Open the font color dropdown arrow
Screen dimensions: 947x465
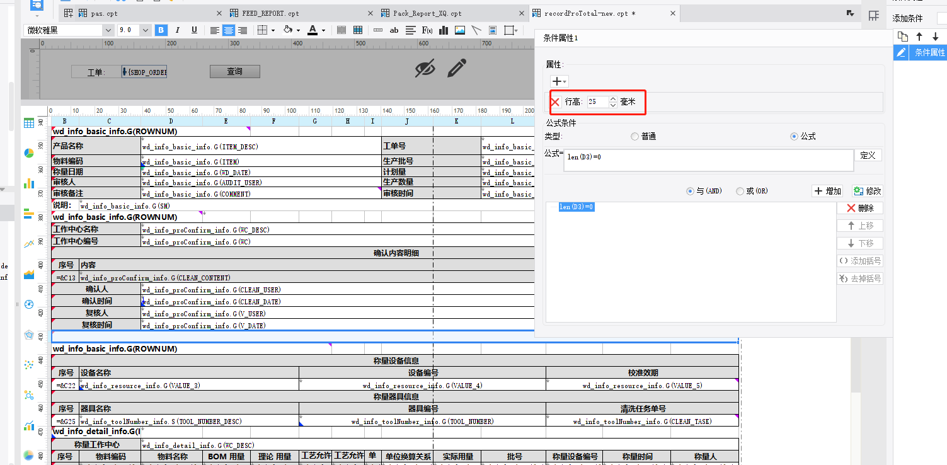pos(323,30)
